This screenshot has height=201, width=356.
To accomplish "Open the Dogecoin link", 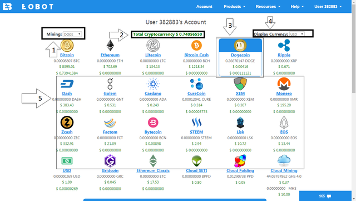I will 240,55.
